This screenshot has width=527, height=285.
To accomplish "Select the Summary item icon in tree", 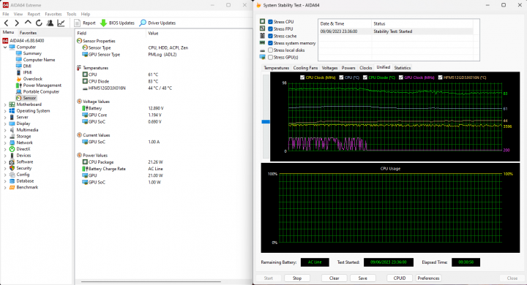I will pyautogui.click(x=19, y=53).
